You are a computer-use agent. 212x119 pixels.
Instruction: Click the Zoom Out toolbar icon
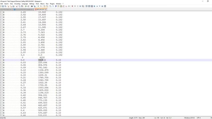(x=41, y=6)
